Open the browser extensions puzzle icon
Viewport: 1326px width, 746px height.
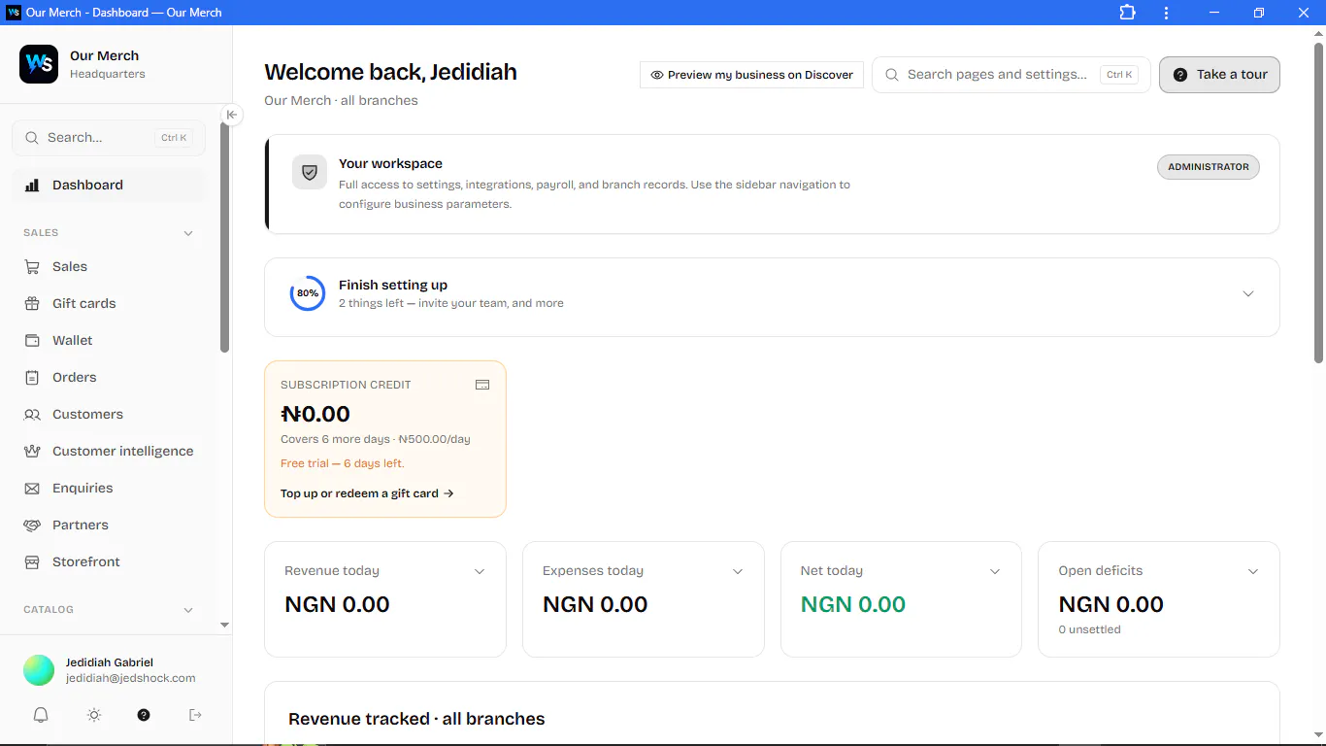click(x=1127, y=13)
